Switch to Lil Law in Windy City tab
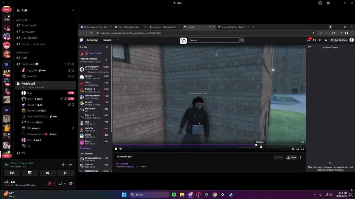The width and height of the screenshot is (355, 199). (234, 27)
